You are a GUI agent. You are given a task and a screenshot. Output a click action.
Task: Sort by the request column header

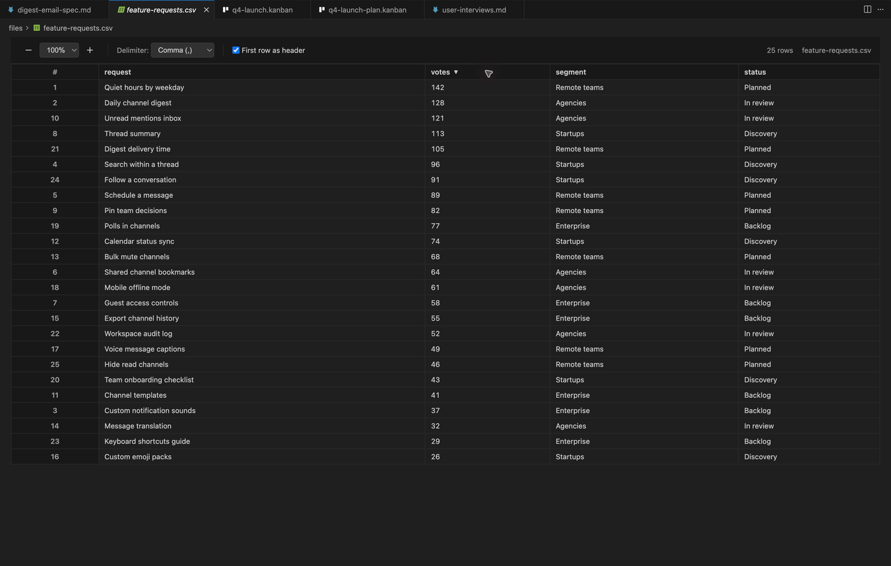[x=262, y=72]
